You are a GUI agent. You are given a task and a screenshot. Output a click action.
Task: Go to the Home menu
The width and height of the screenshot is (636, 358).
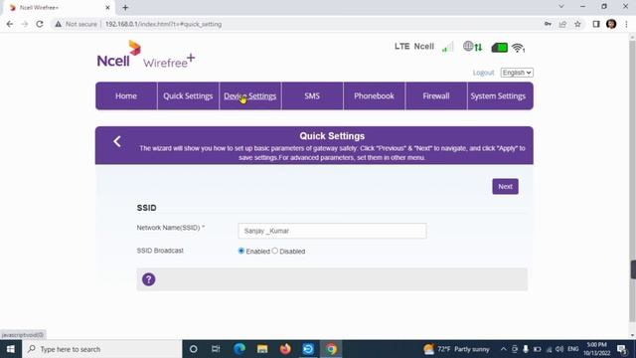click(x=126, y=95)
